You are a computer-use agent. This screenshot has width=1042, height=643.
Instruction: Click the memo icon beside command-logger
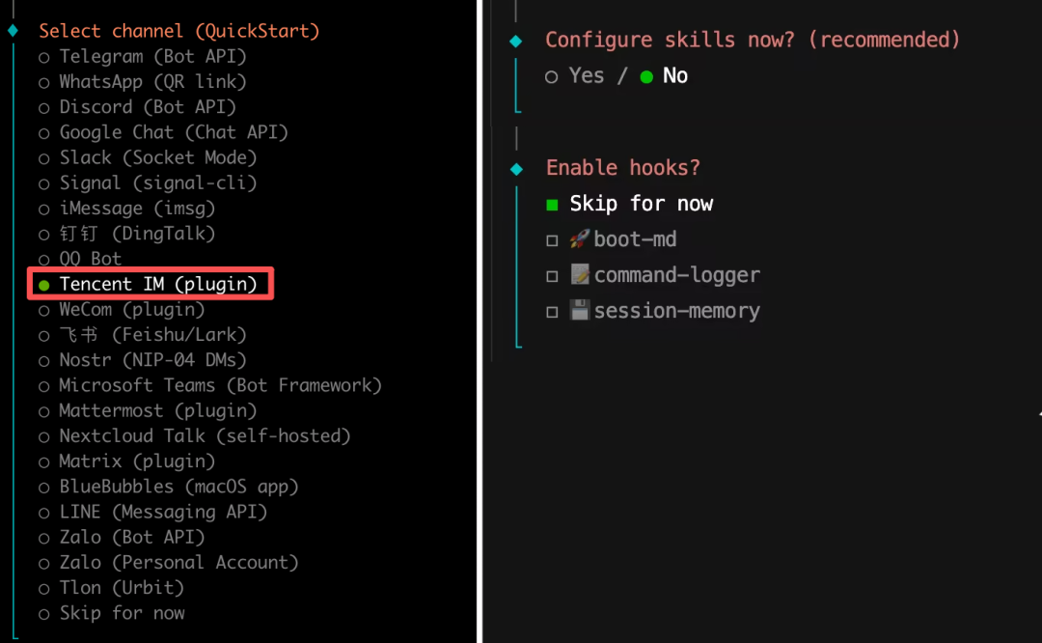(x=580, y=274)
